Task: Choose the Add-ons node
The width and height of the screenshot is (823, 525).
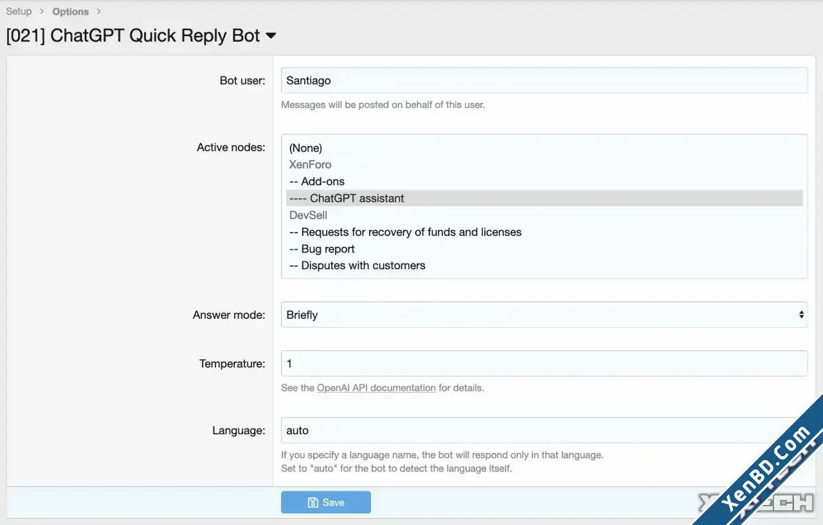Action: [x=544, y=181]
